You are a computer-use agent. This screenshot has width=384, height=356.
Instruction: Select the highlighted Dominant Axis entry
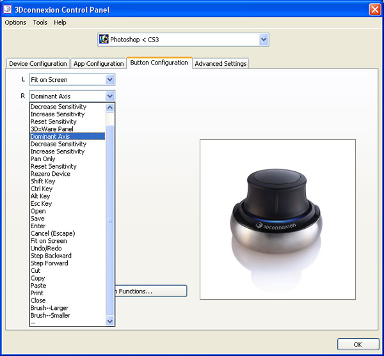[x=67, y=136]
